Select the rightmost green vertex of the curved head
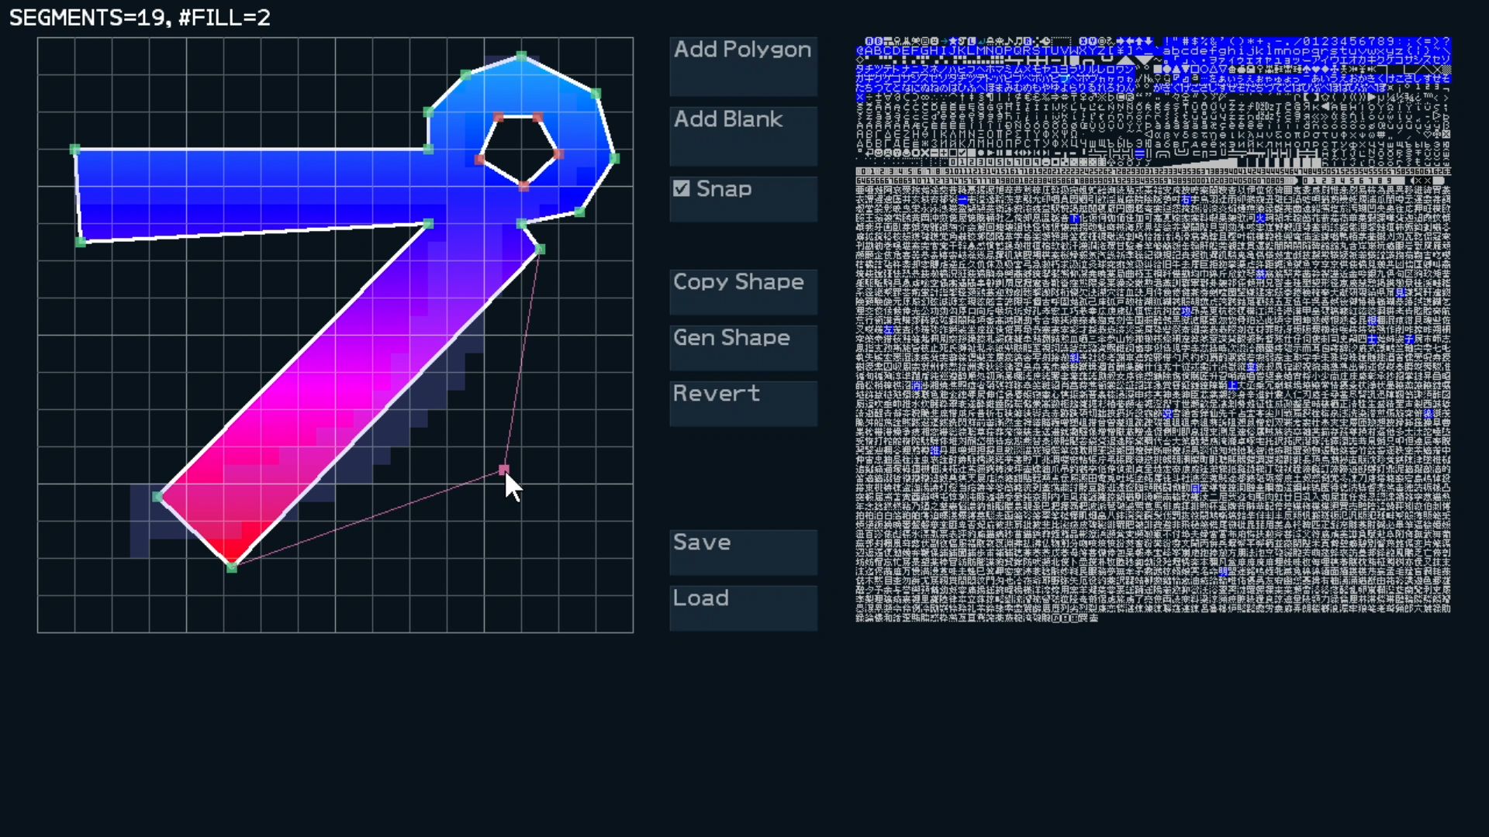This screenshot has width=1489, height=837. [614, 158]
